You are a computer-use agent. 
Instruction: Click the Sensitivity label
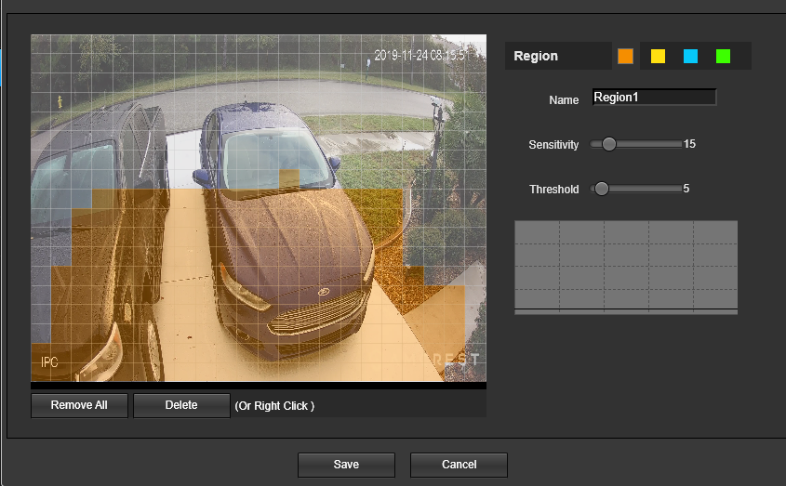[x=553, y=145]
